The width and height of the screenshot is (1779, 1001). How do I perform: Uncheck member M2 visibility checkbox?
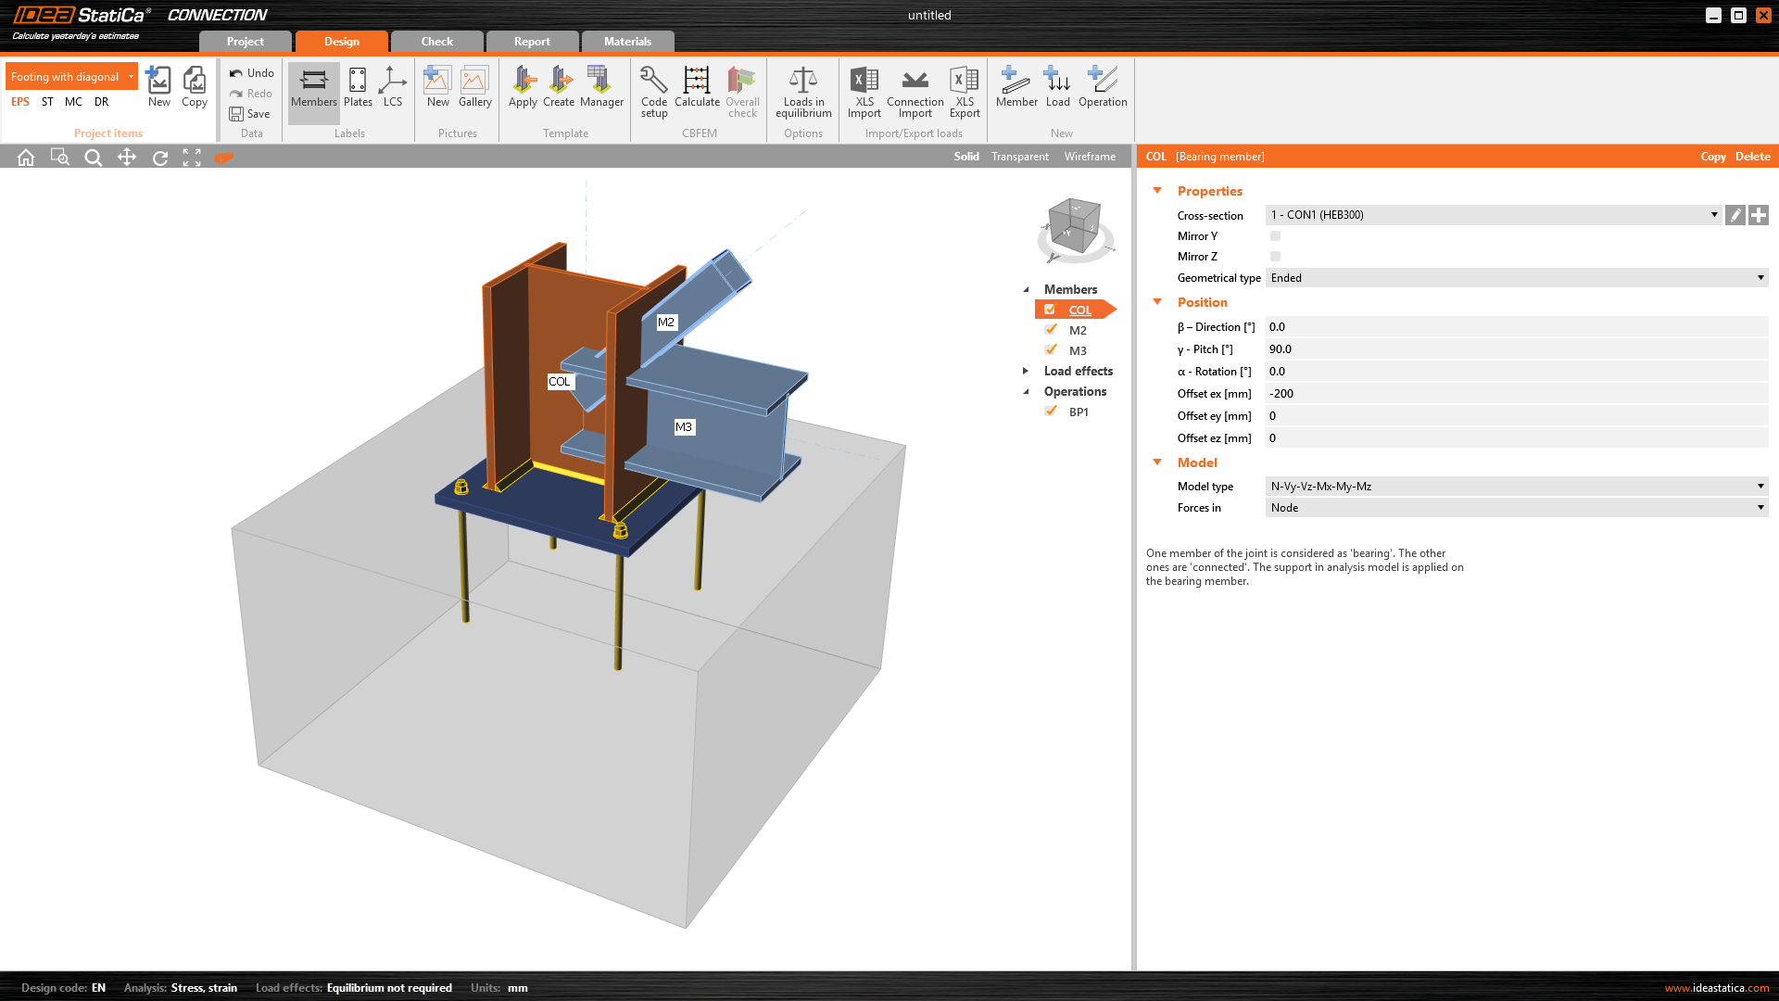(1051, 330)
